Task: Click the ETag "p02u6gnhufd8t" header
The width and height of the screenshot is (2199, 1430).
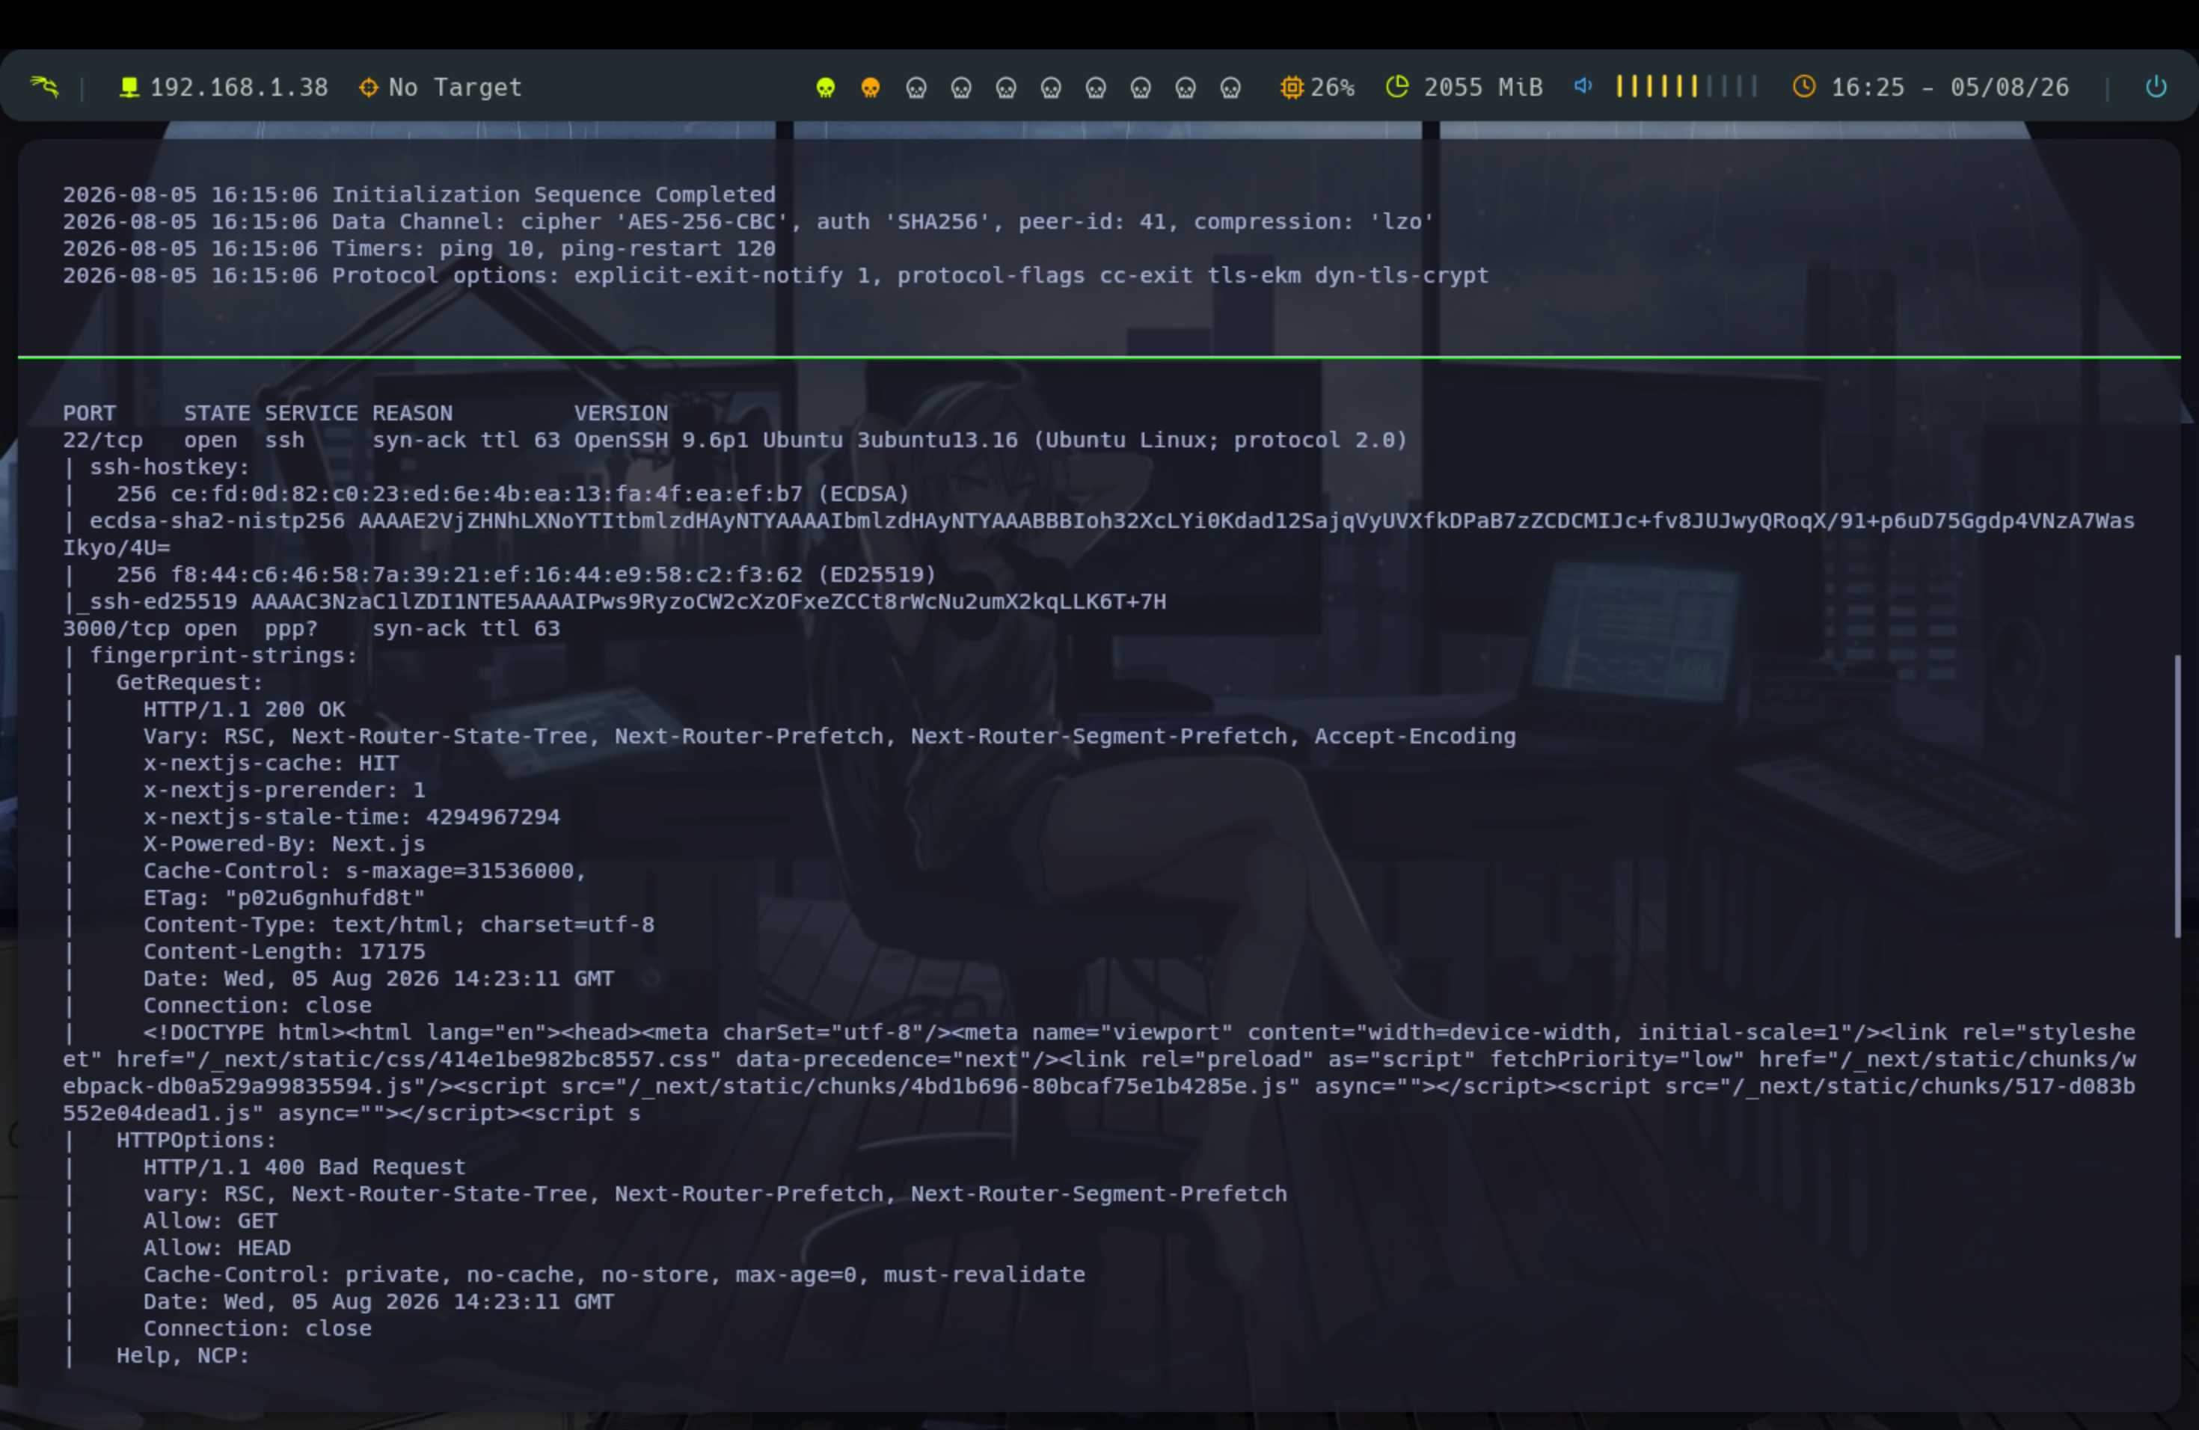Action: coord(284,897)
